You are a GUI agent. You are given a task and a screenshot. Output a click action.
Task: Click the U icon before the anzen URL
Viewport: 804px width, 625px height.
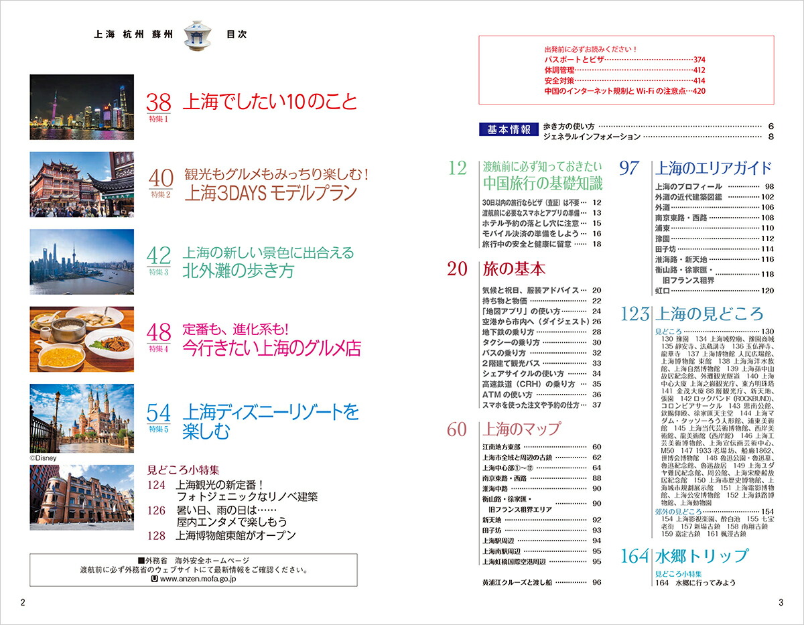click(x=155, y=579)
